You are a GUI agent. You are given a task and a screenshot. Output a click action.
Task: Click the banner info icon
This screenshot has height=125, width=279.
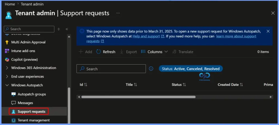pos(82,31)
